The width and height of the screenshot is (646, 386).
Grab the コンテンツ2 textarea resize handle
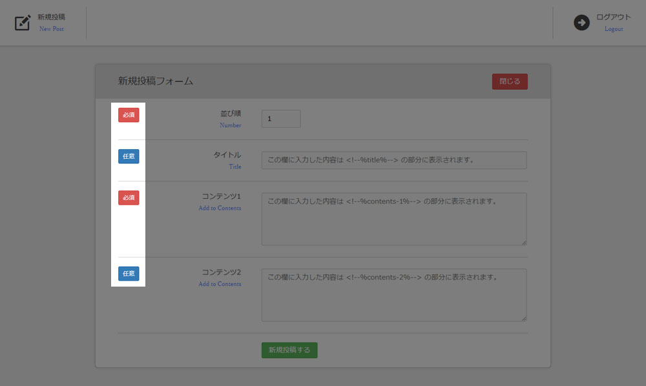[x=524, y=318]
